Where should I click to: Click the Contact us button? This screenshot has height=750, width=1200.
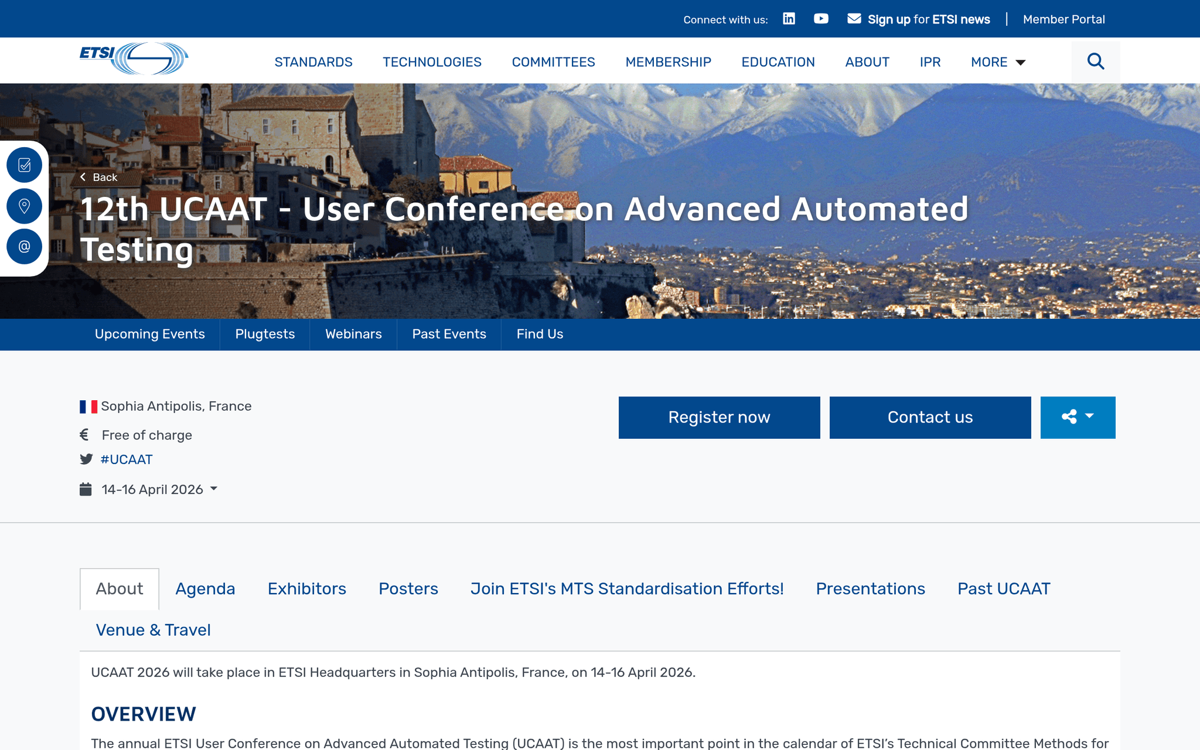pyautogui.click(x=930, y=417)
